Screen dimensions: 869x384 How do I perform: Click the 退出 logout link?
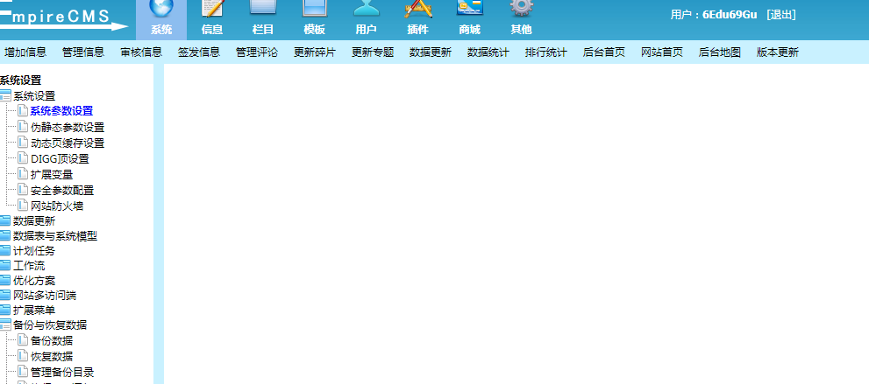[781, 15]
